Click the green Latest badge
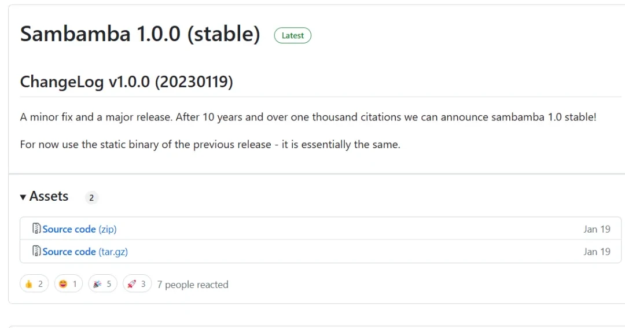 (292, 35)
